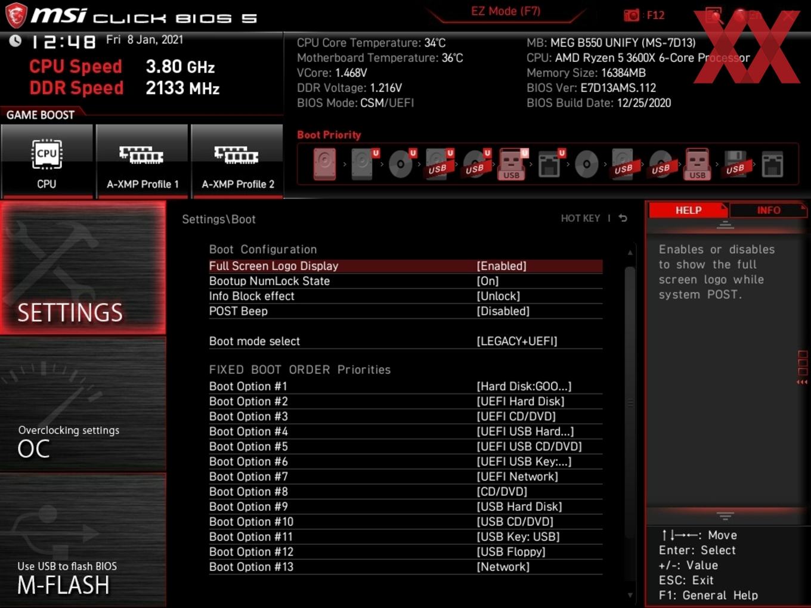Switch to EZ Mode (F7)
This screenshot has height=608, width=811.
(x=506, y=11)
